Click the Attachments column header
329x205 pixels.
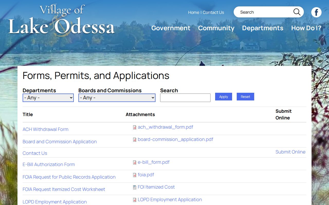(x=140, y=115)
